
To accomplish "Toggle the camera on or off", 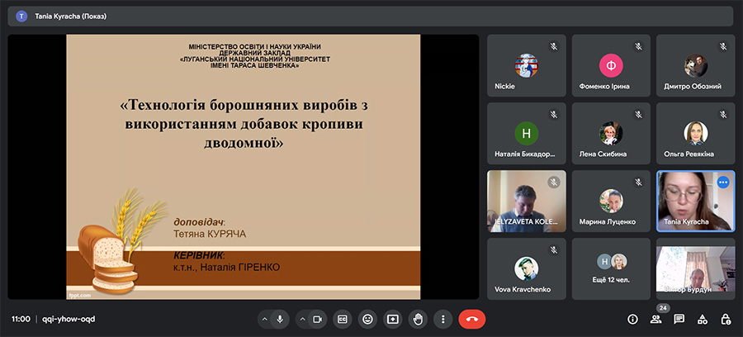I will 317,319.
